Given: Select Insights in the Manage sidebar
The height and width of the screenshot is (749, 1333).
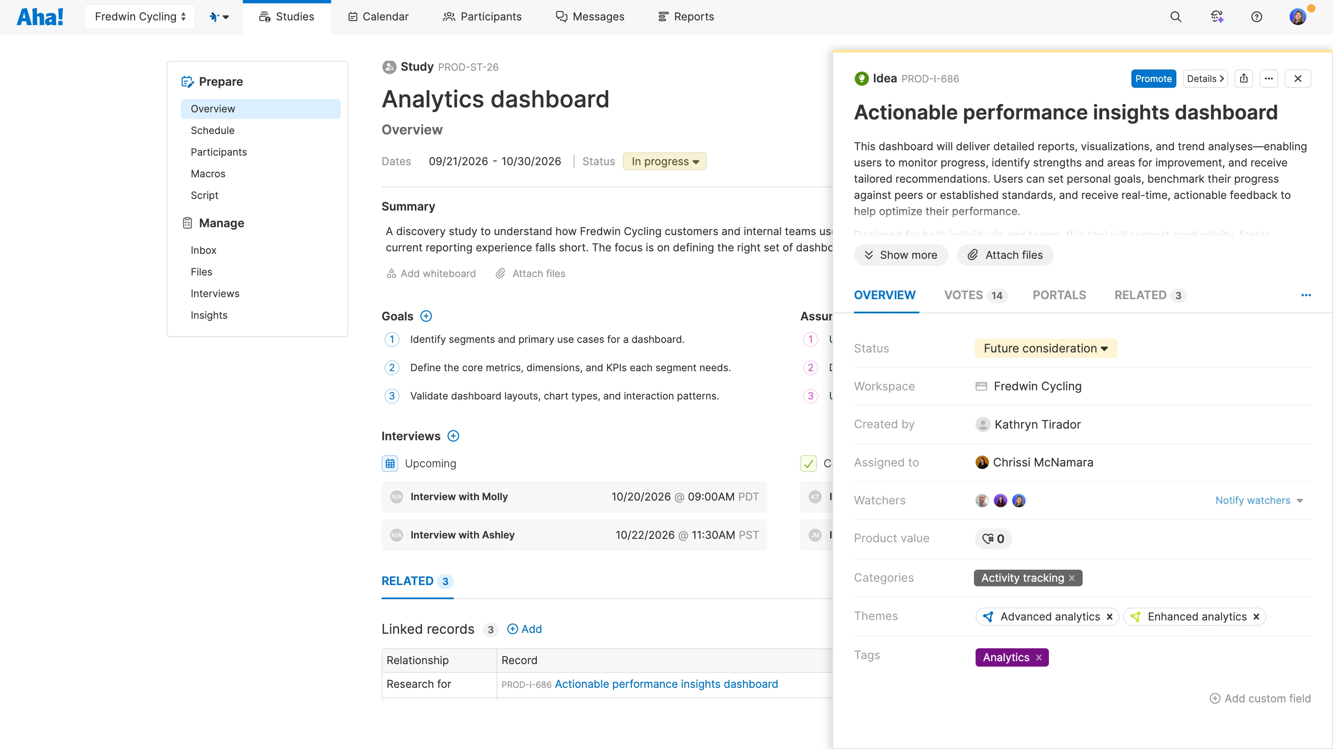Looking at the screenshot, I should coord(209,315).
